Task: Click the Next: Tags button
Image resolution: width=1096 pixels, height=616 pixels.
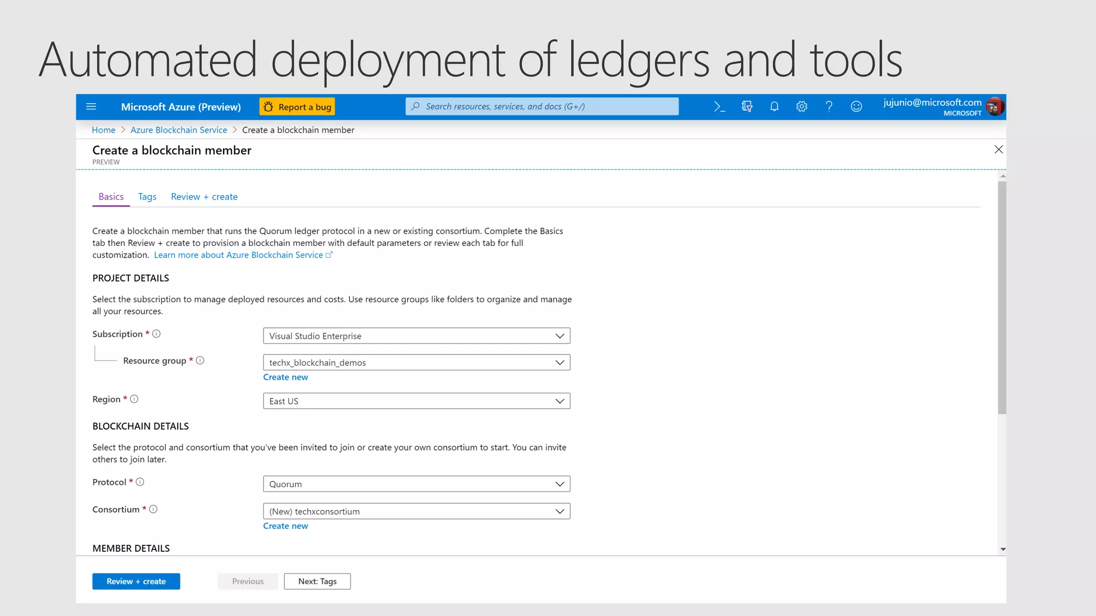Action: [x=317, y=581]
